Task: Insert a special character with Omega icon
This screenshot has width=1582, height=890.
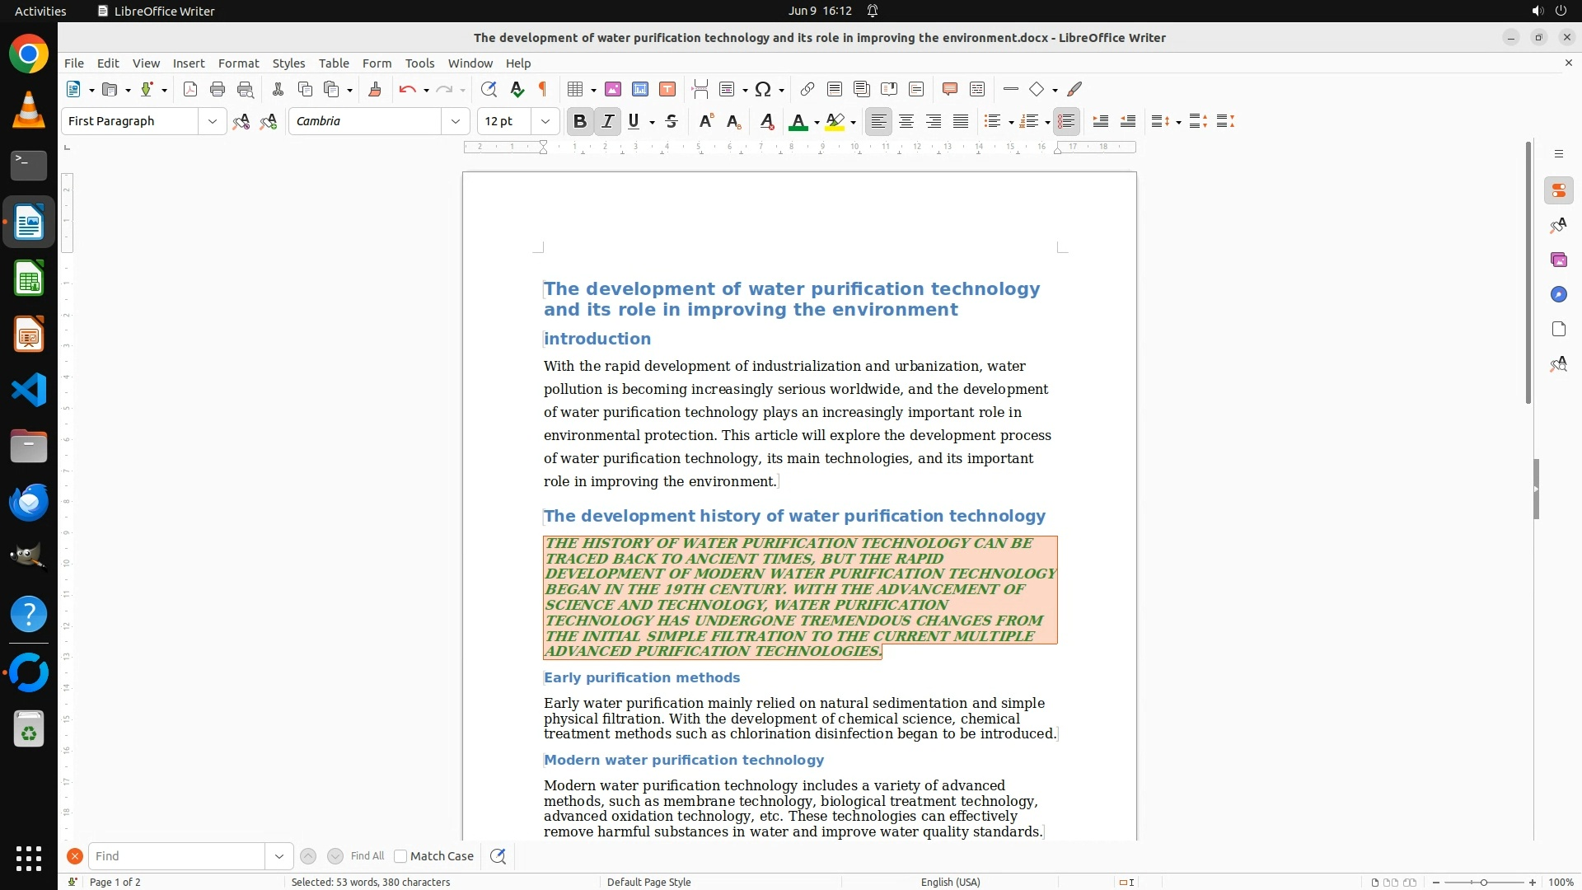Action: click(x=763, y=89)
